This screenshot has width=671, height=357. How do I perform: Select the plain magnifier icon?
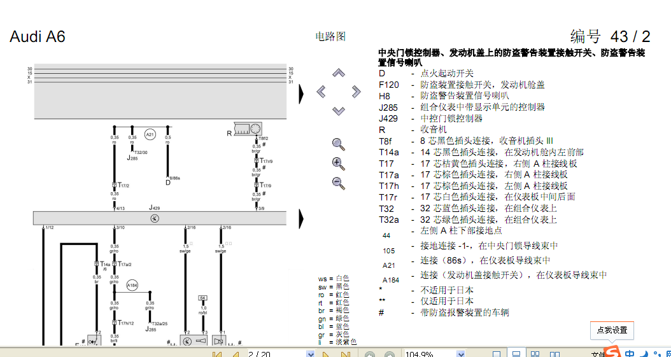339,144
